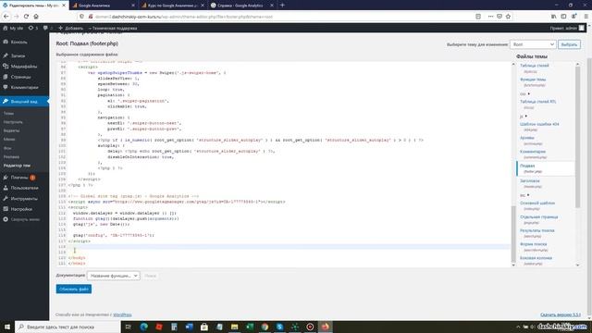Image resolution: width=592 pixels, height=333 pixels.
Task: Select the Подвал footer.php theme file
Action: tap(546, 168)
